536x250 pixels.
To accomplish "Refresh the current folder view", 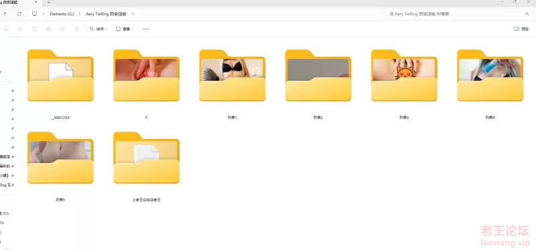I will point(19,14).
